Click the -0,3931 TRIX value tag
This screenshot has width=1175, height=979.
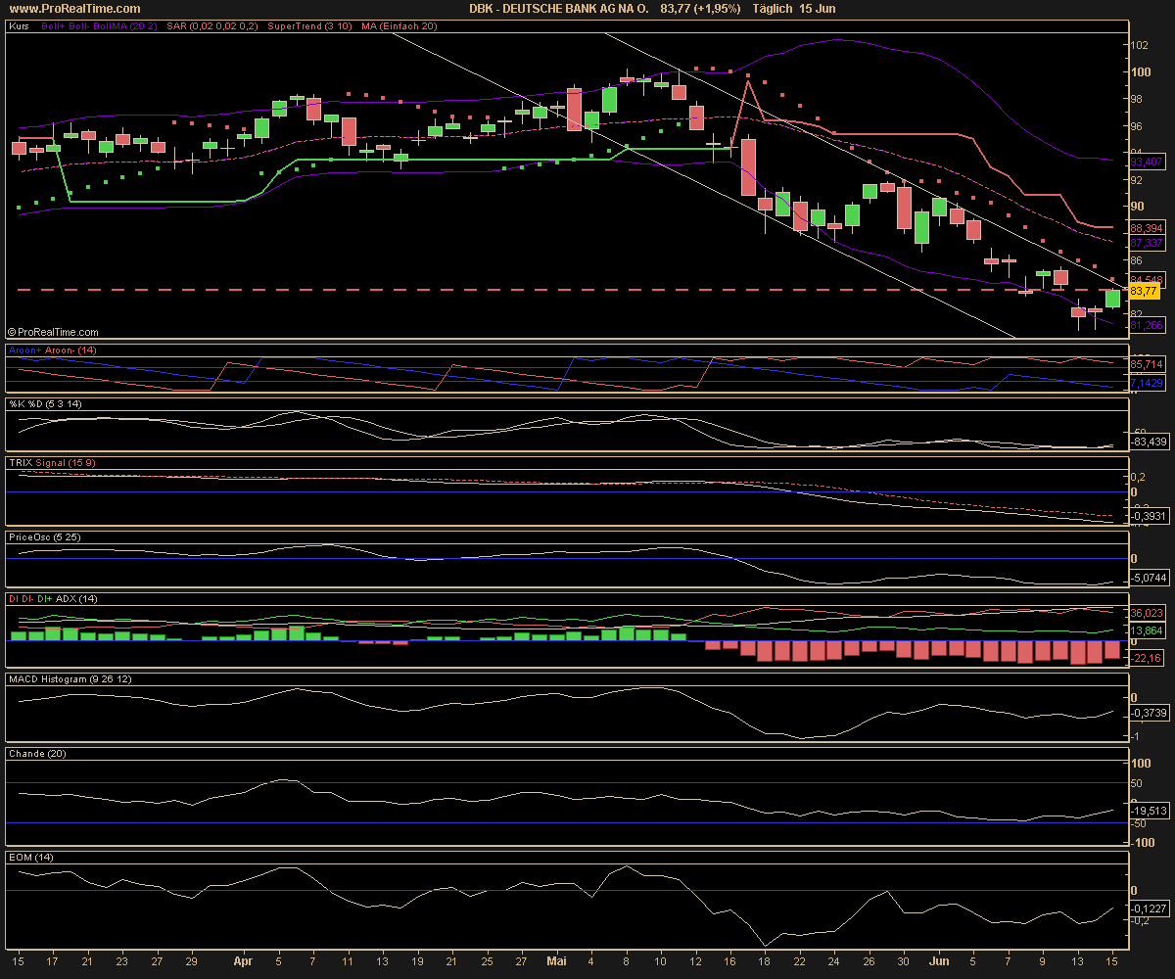click(x=1150, y=516)
